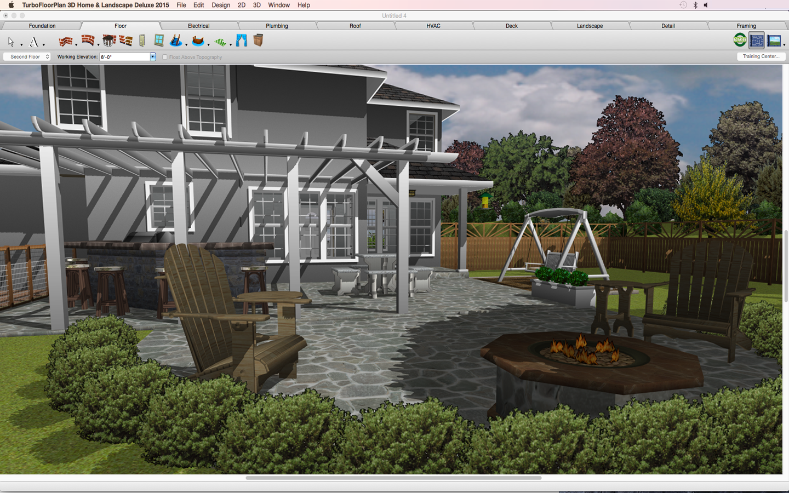
Task: Open Time Machine status icon
Action: click(x=683, y=5)
